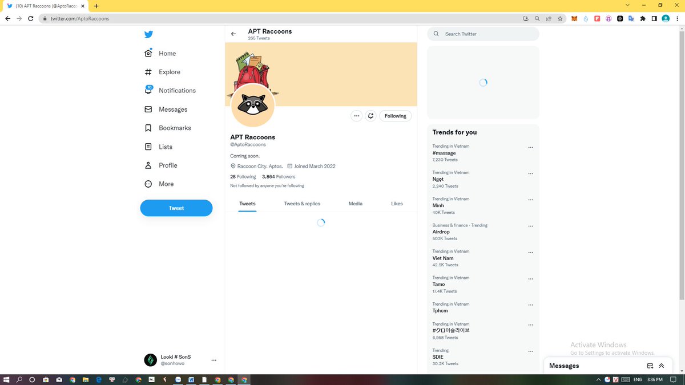
Task: Reload the page in Chrome
Action: tap(31, 18)
